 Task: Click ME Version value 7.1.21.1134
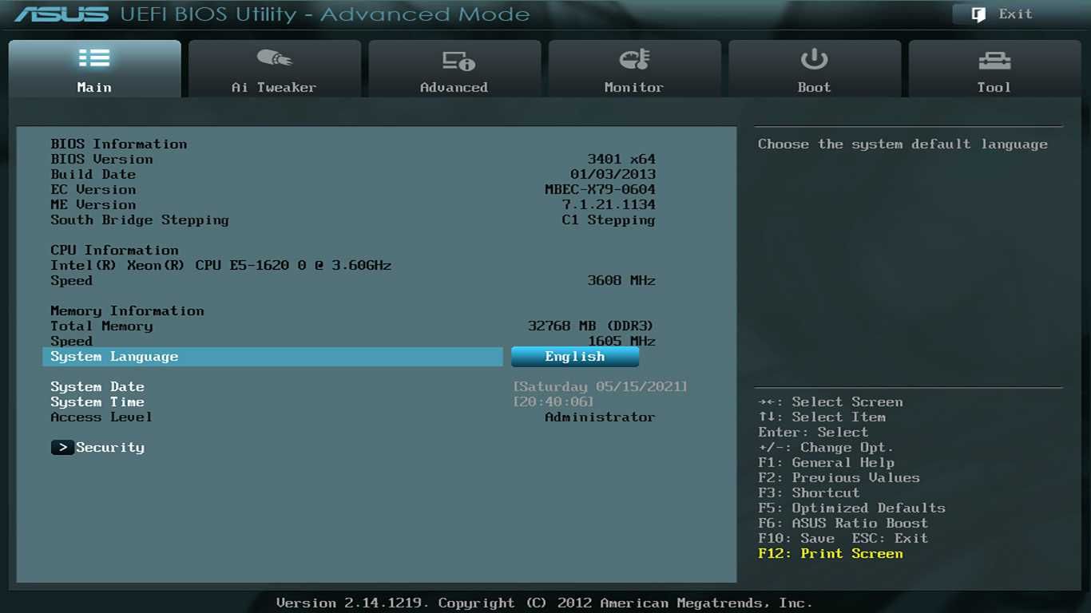(609, 205)
